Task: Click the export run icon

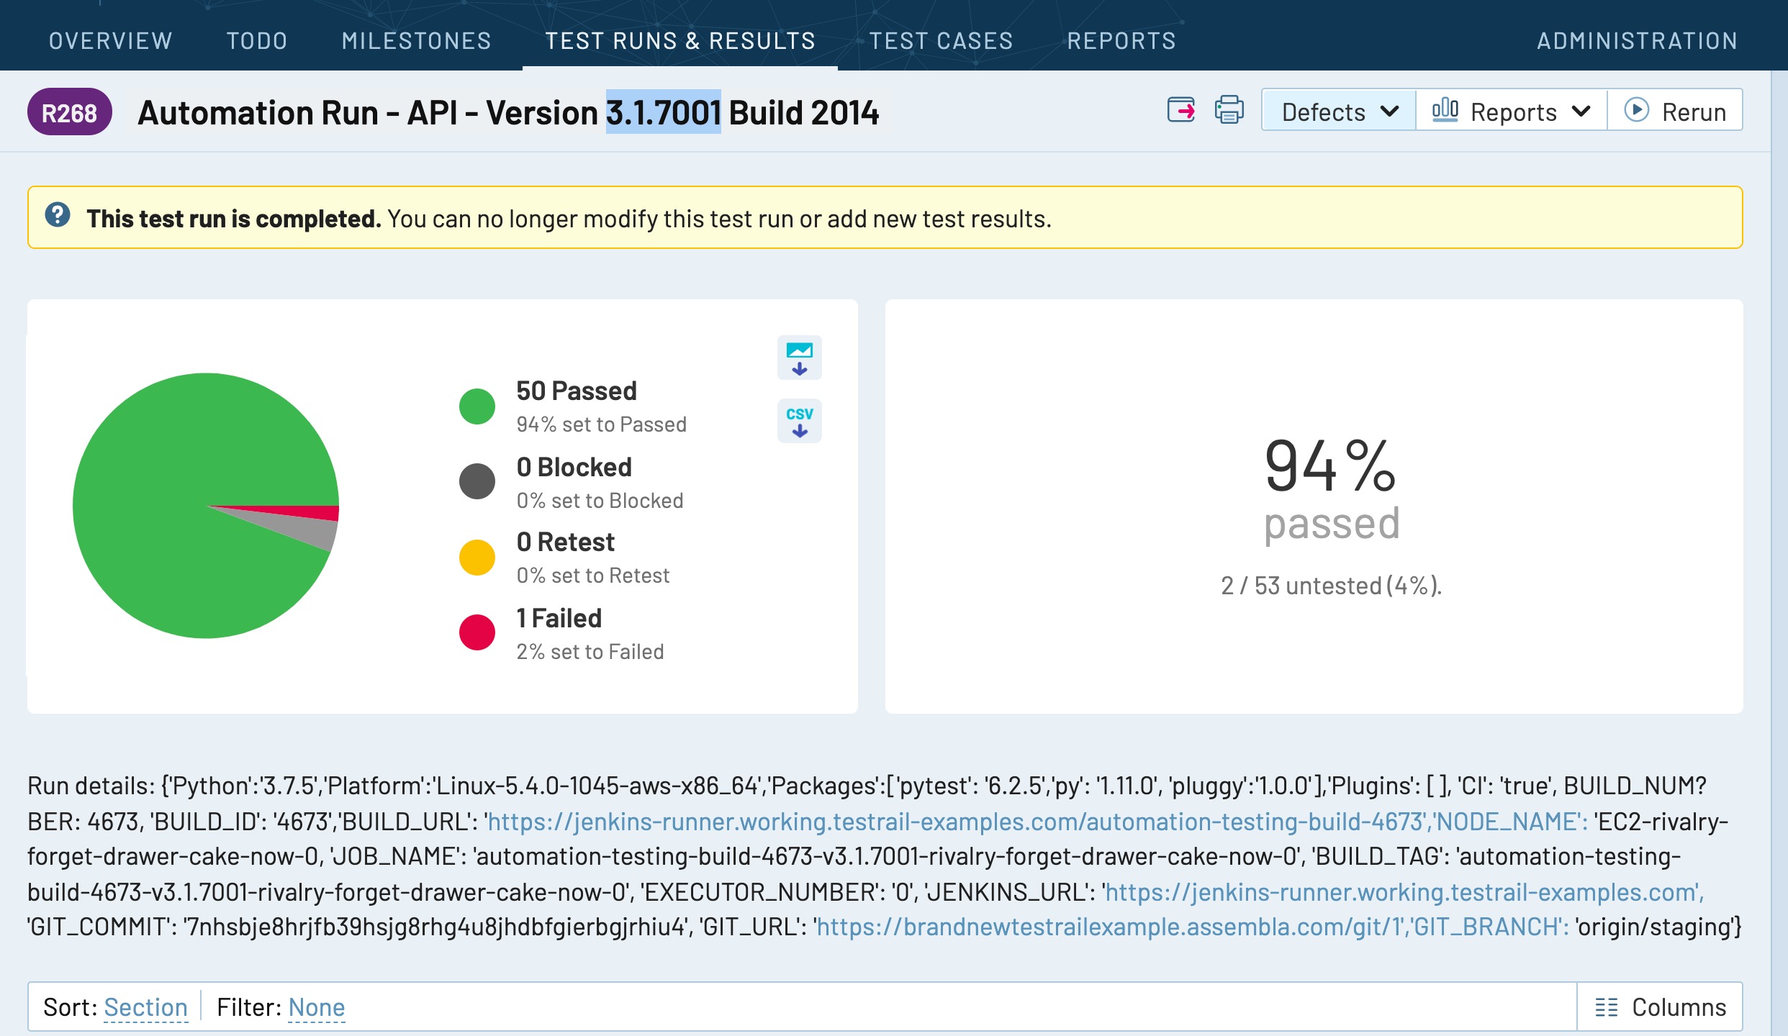Action: (1181, 111)
